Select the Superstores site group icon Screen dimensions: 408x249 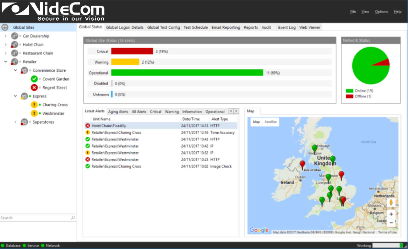pos(24,122)
